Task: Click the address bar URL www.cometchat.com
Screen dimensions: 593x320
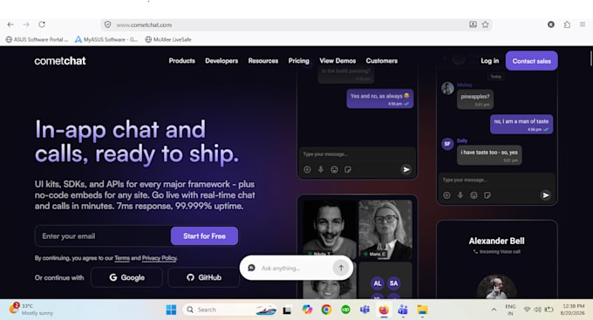Action: (144, 25)
